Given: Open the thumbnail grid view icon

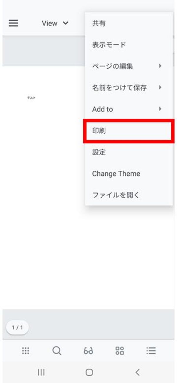Looking at the screenshot, I should coord(26,351).
